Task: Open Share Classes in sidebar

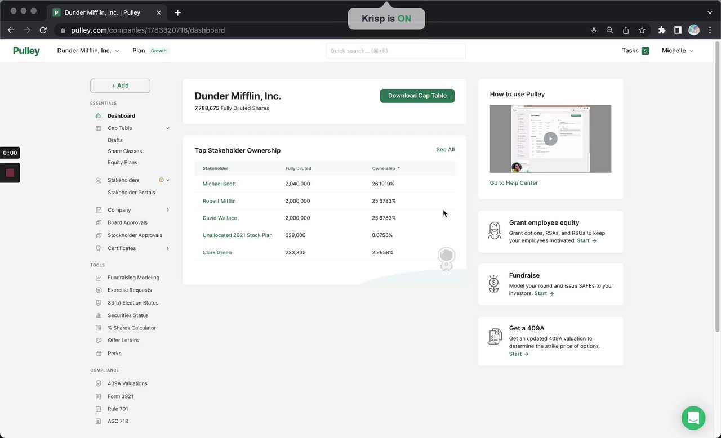Action: [124, 151]
